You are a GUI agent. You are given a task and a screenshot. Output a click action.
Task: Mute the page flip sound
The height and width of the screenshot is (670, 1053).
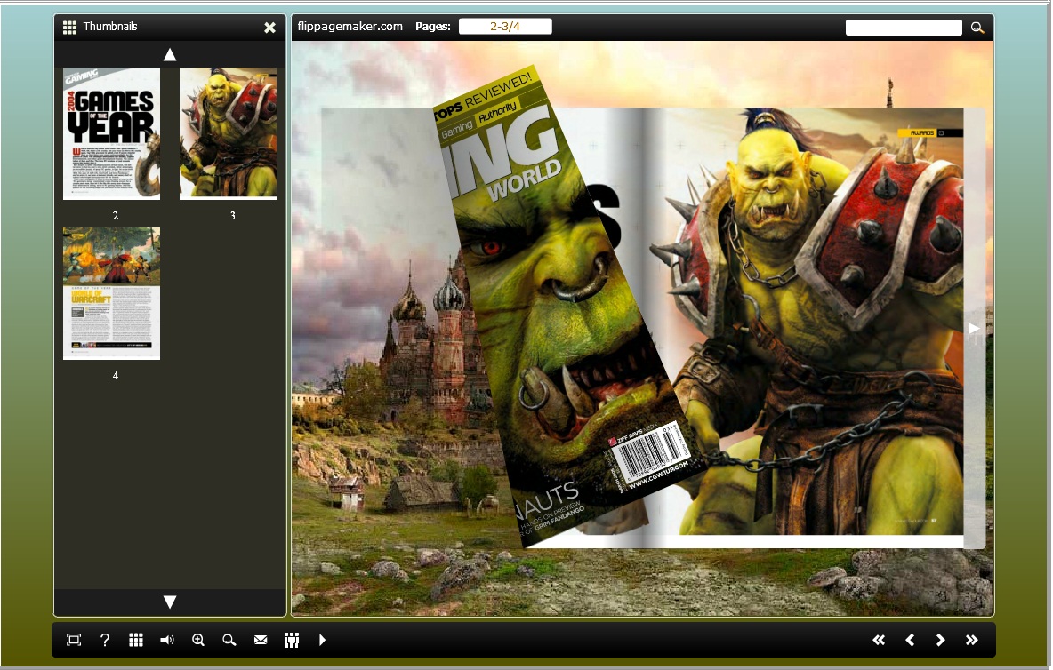point(166,640)
